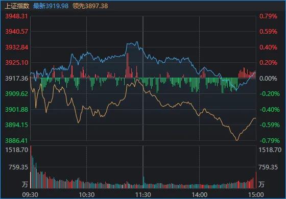Viewport: 286px width, 199px height.
Task: Click the closing volume spike at 15:00
Action: [256, 180]
